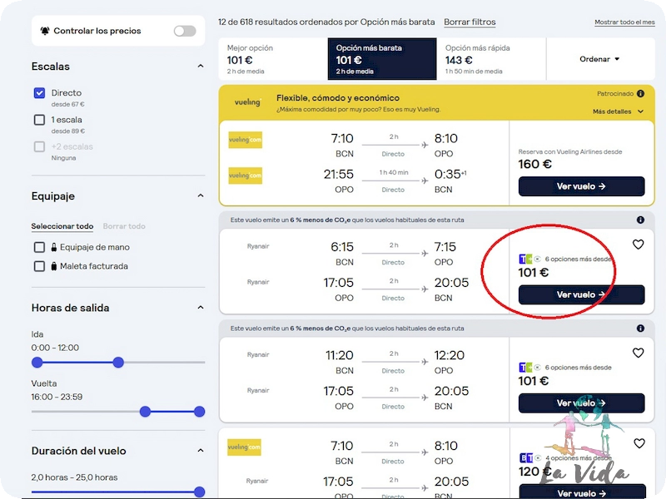Select the Mejor opción tab
Screen dimensions: 666x499
tap(273, 59)
